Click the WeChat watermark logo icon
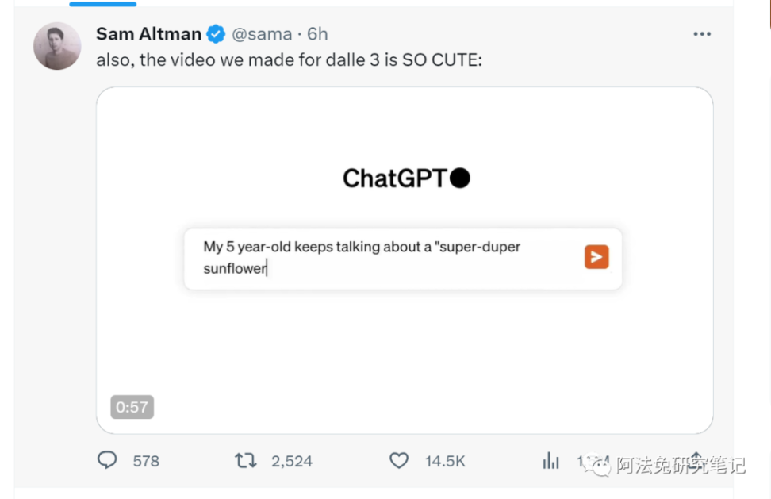The width and height of the screenshot is (771, 499). (601, 466)
